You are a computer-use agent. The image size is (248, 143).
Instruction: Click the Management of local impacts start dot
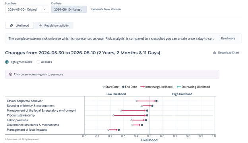(x=108, y=130)
